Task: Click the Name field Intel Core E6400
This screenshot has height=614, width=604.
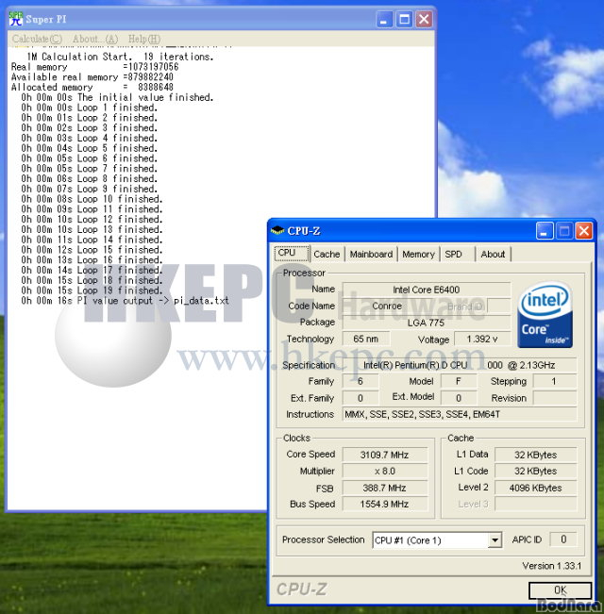Action: [427, 290]
